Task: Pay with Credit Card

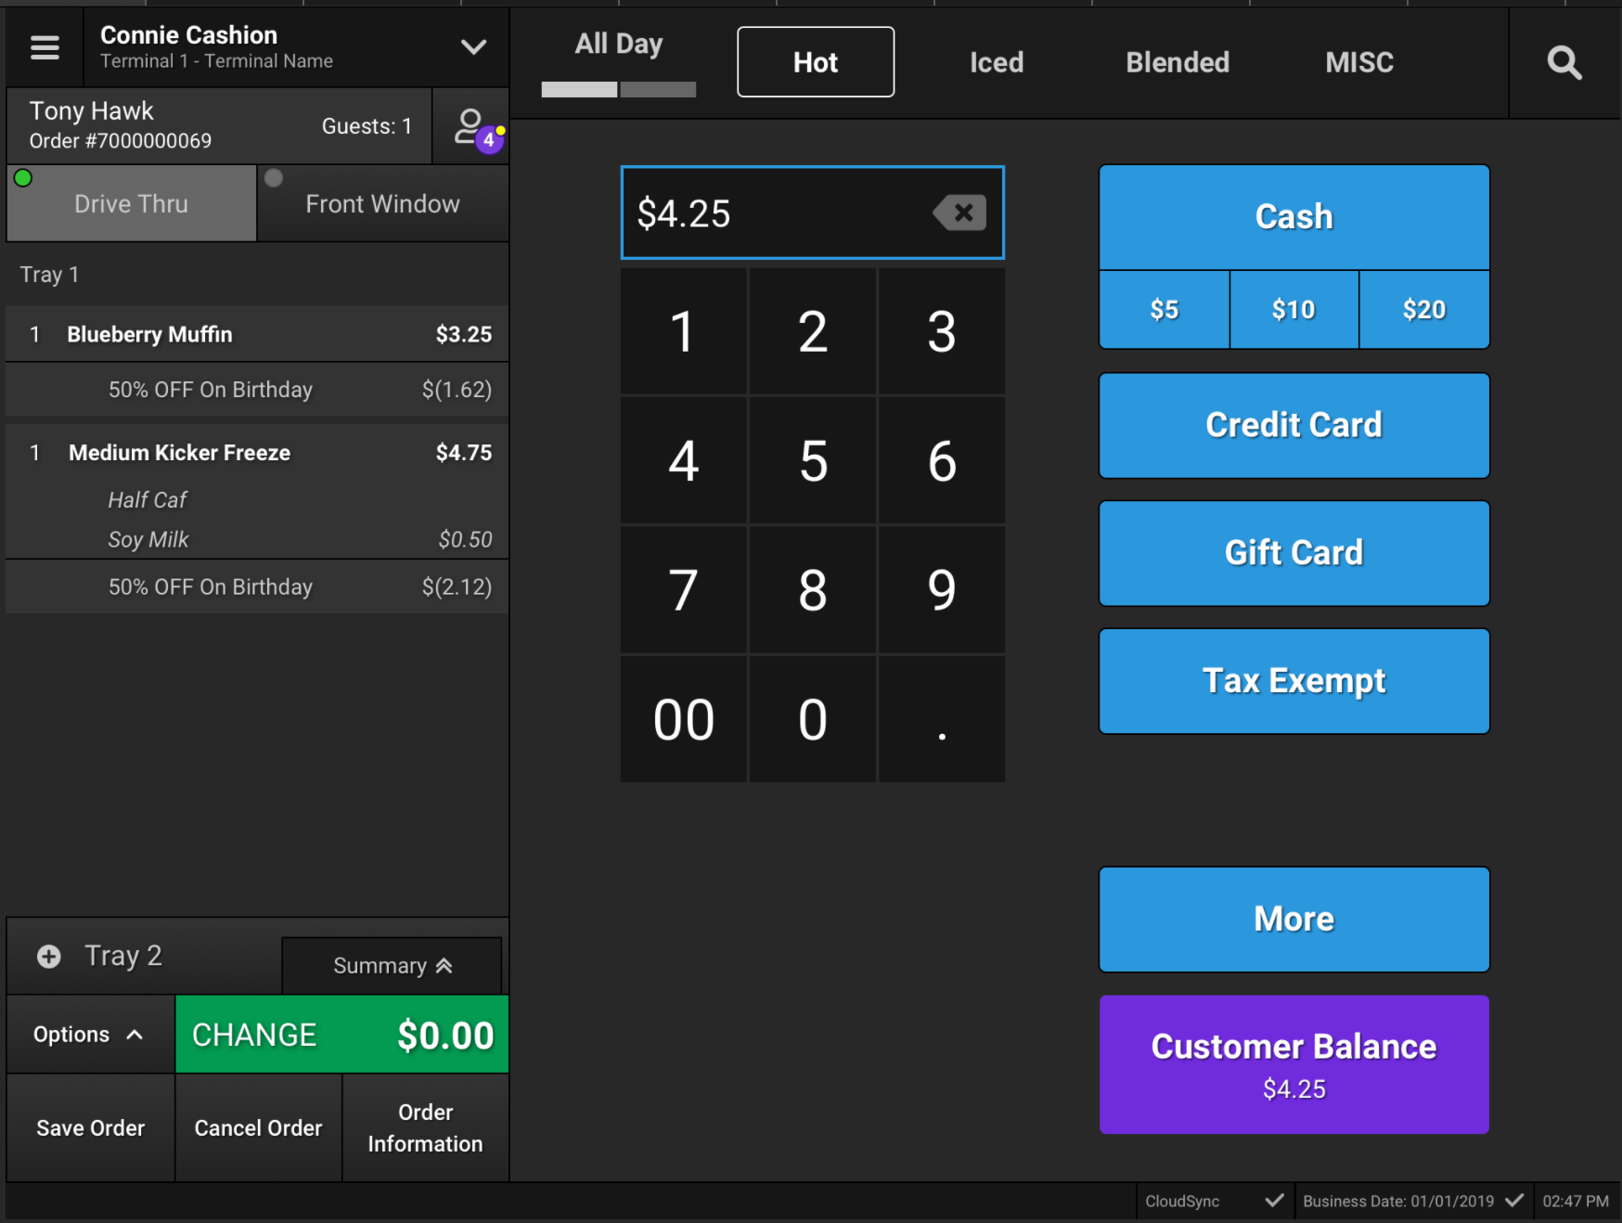Action: (1294, 426)
